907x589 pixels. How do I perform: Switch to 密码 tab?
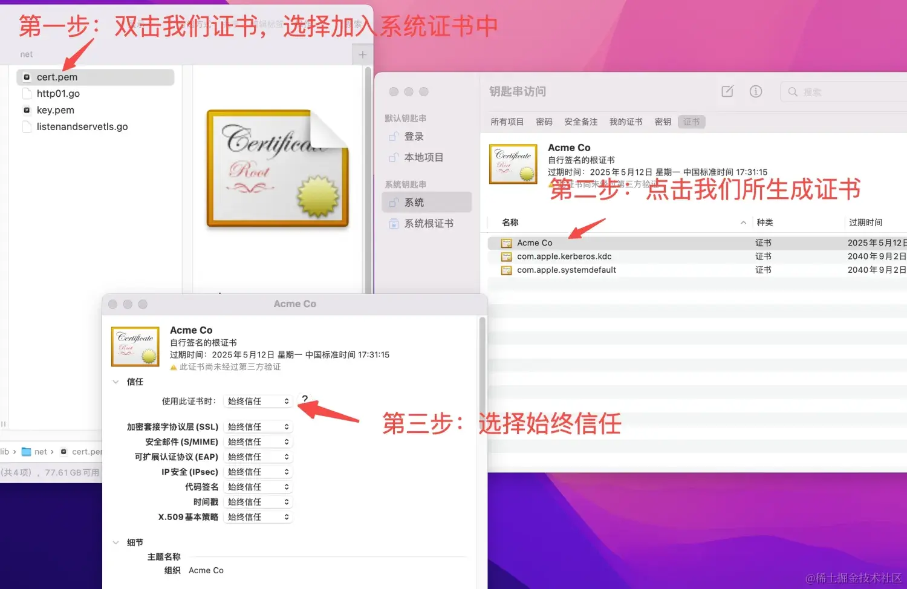tap(544, 122)
